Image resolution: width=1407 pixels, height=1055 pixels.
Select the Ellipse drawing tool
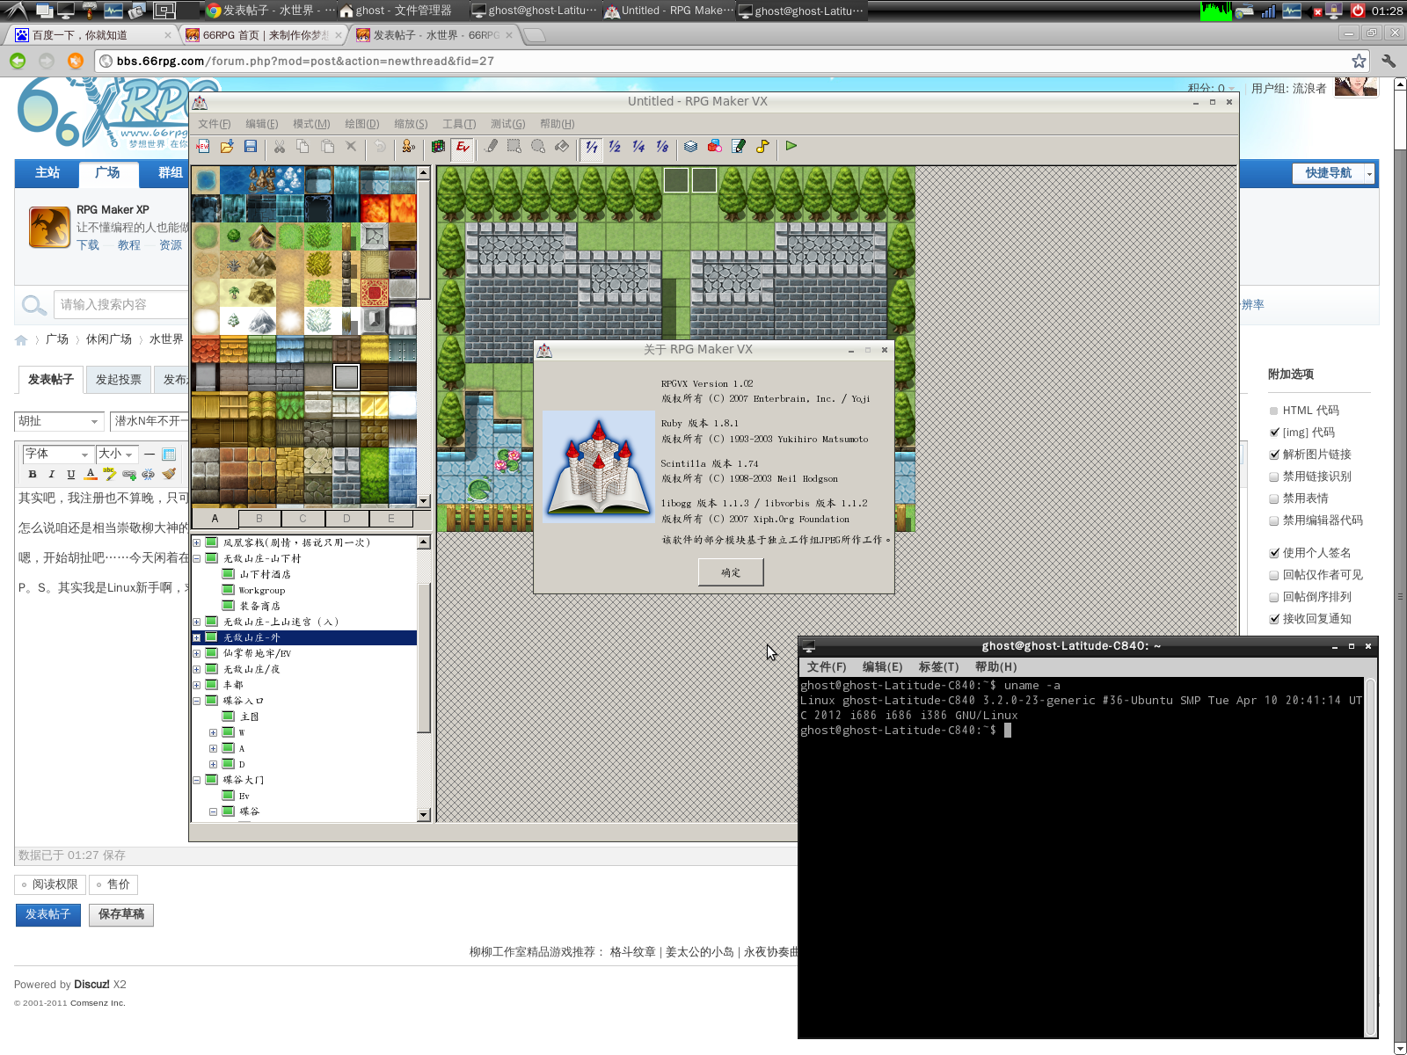click(538, 147)
